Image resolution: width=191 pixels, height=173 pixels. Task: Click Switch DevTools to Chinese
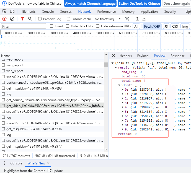139,4
